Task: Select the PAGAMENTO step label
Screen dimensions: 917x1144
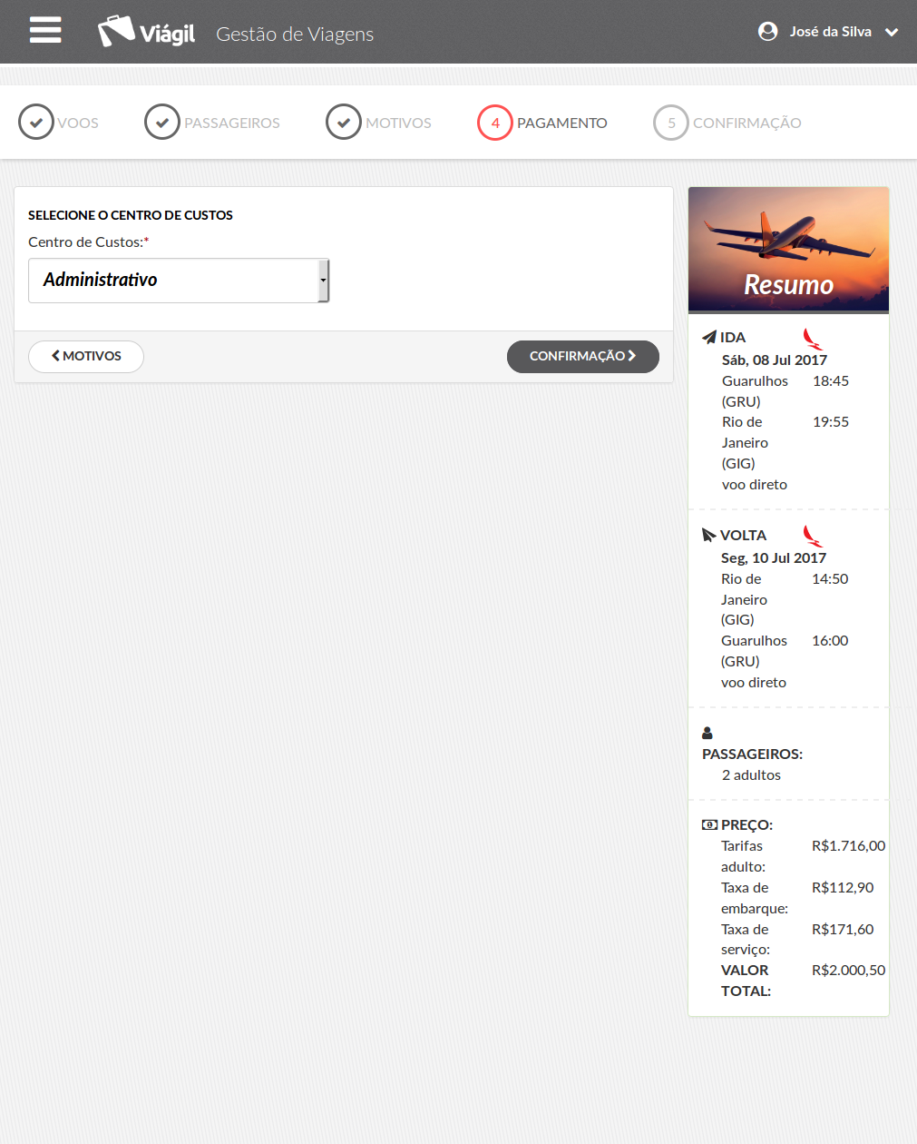Action: click(562, 123)
